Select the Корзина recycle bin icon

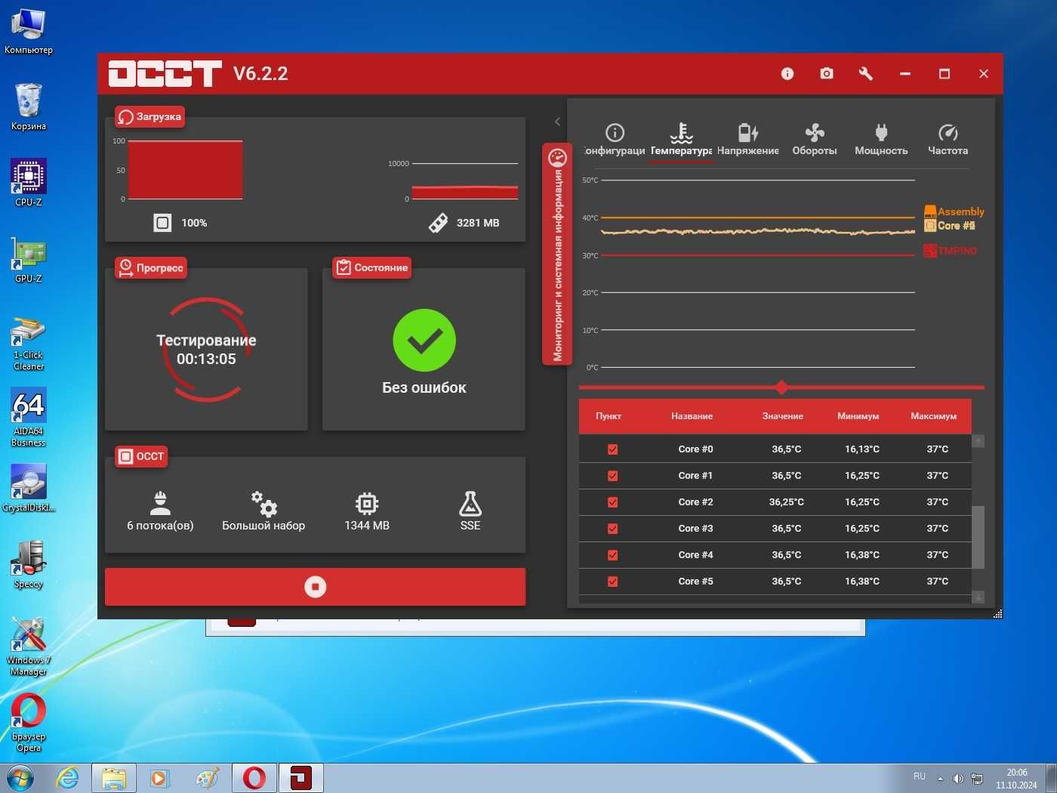point(29,106)
